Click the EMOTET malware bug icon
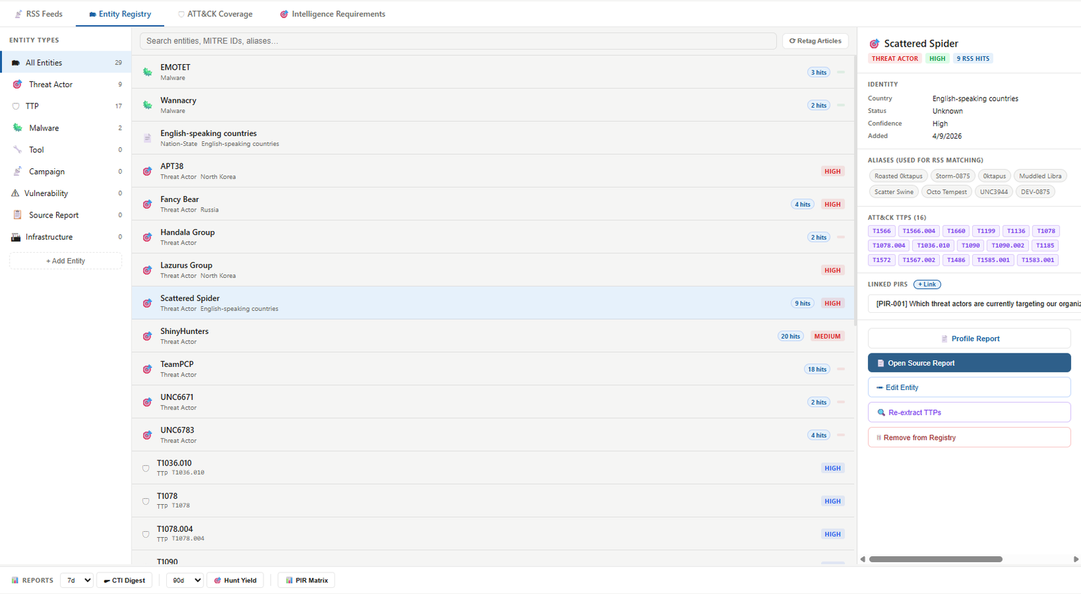 coord(147,72)
